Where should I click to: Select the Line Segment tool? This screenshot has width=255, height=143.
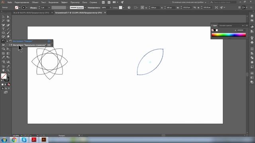pos(8,29)
